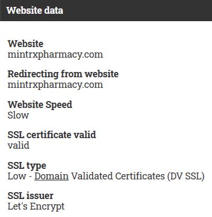
Task: Click the Low rating text in SSL type
Action: pyautogui.click(x=16, y=176)
